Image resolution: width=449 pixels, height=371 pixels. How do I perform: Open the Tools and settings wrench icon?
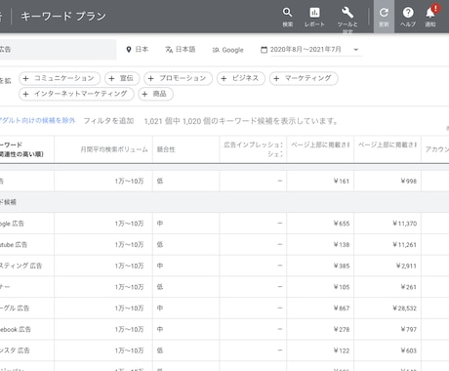click(x=347, y=13)
